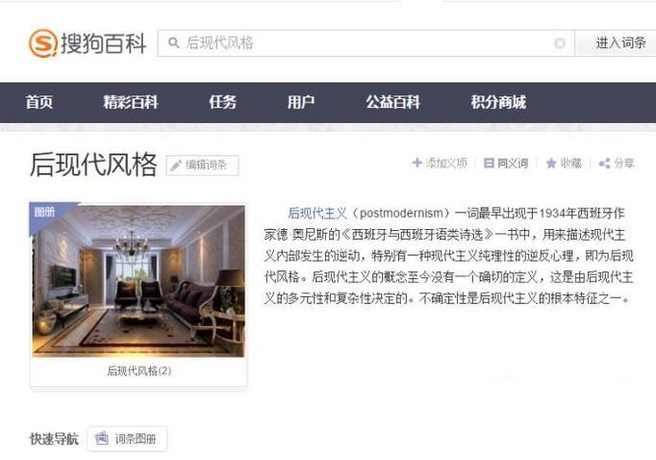
Task: Open the 精彩百科 navigation item
Action: (x=131, y=102)
